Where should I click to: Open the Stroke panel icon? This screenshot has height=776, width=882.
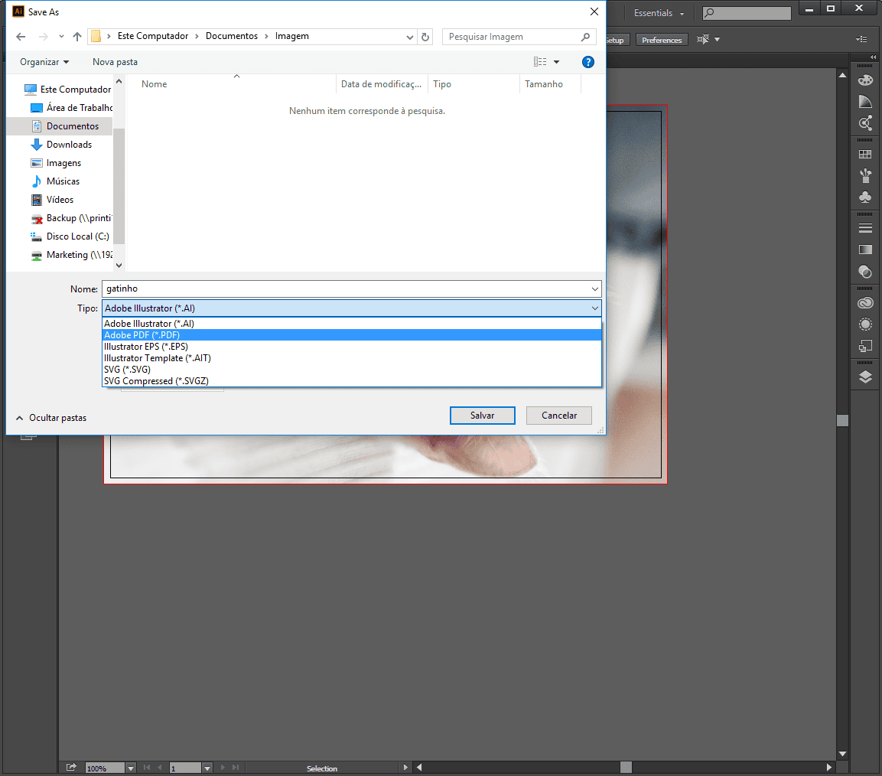tap(865, 228)
